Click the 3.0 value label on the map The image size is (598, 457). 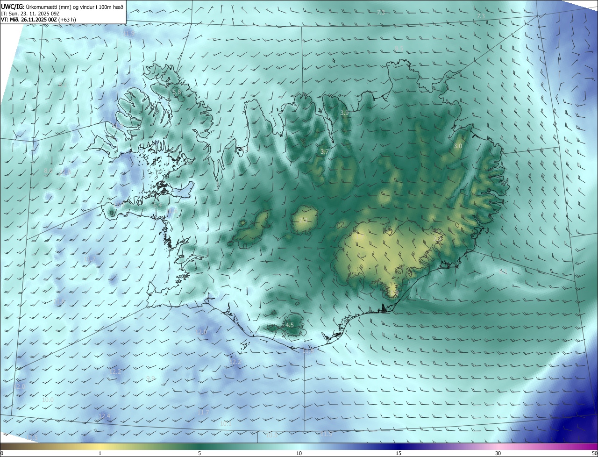(458, 146)
